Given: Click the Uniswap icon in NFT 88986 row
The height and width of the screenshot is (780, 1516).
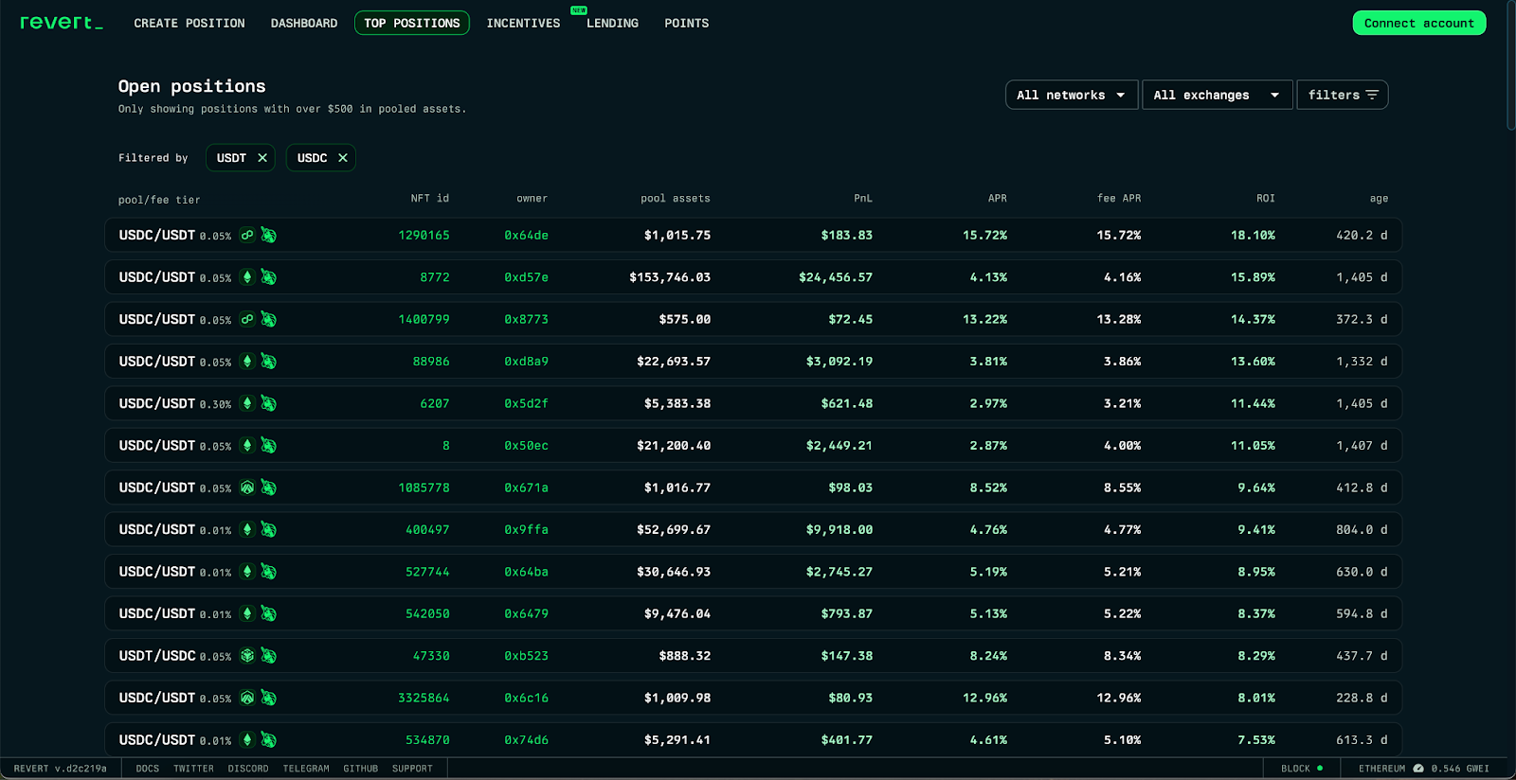Looking at the screenshot, I should 269,362.
